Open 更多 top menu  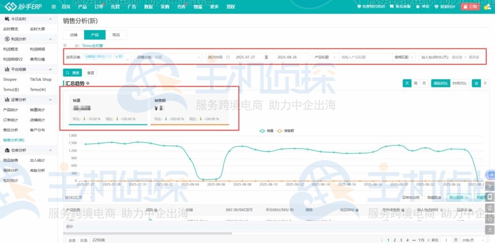pyautogui.click(x=214, y=7)
